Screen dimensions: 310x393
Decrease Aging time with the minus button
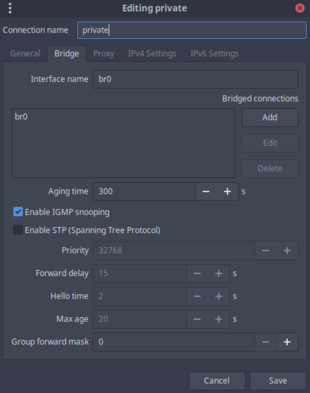[x=206, y=191]
